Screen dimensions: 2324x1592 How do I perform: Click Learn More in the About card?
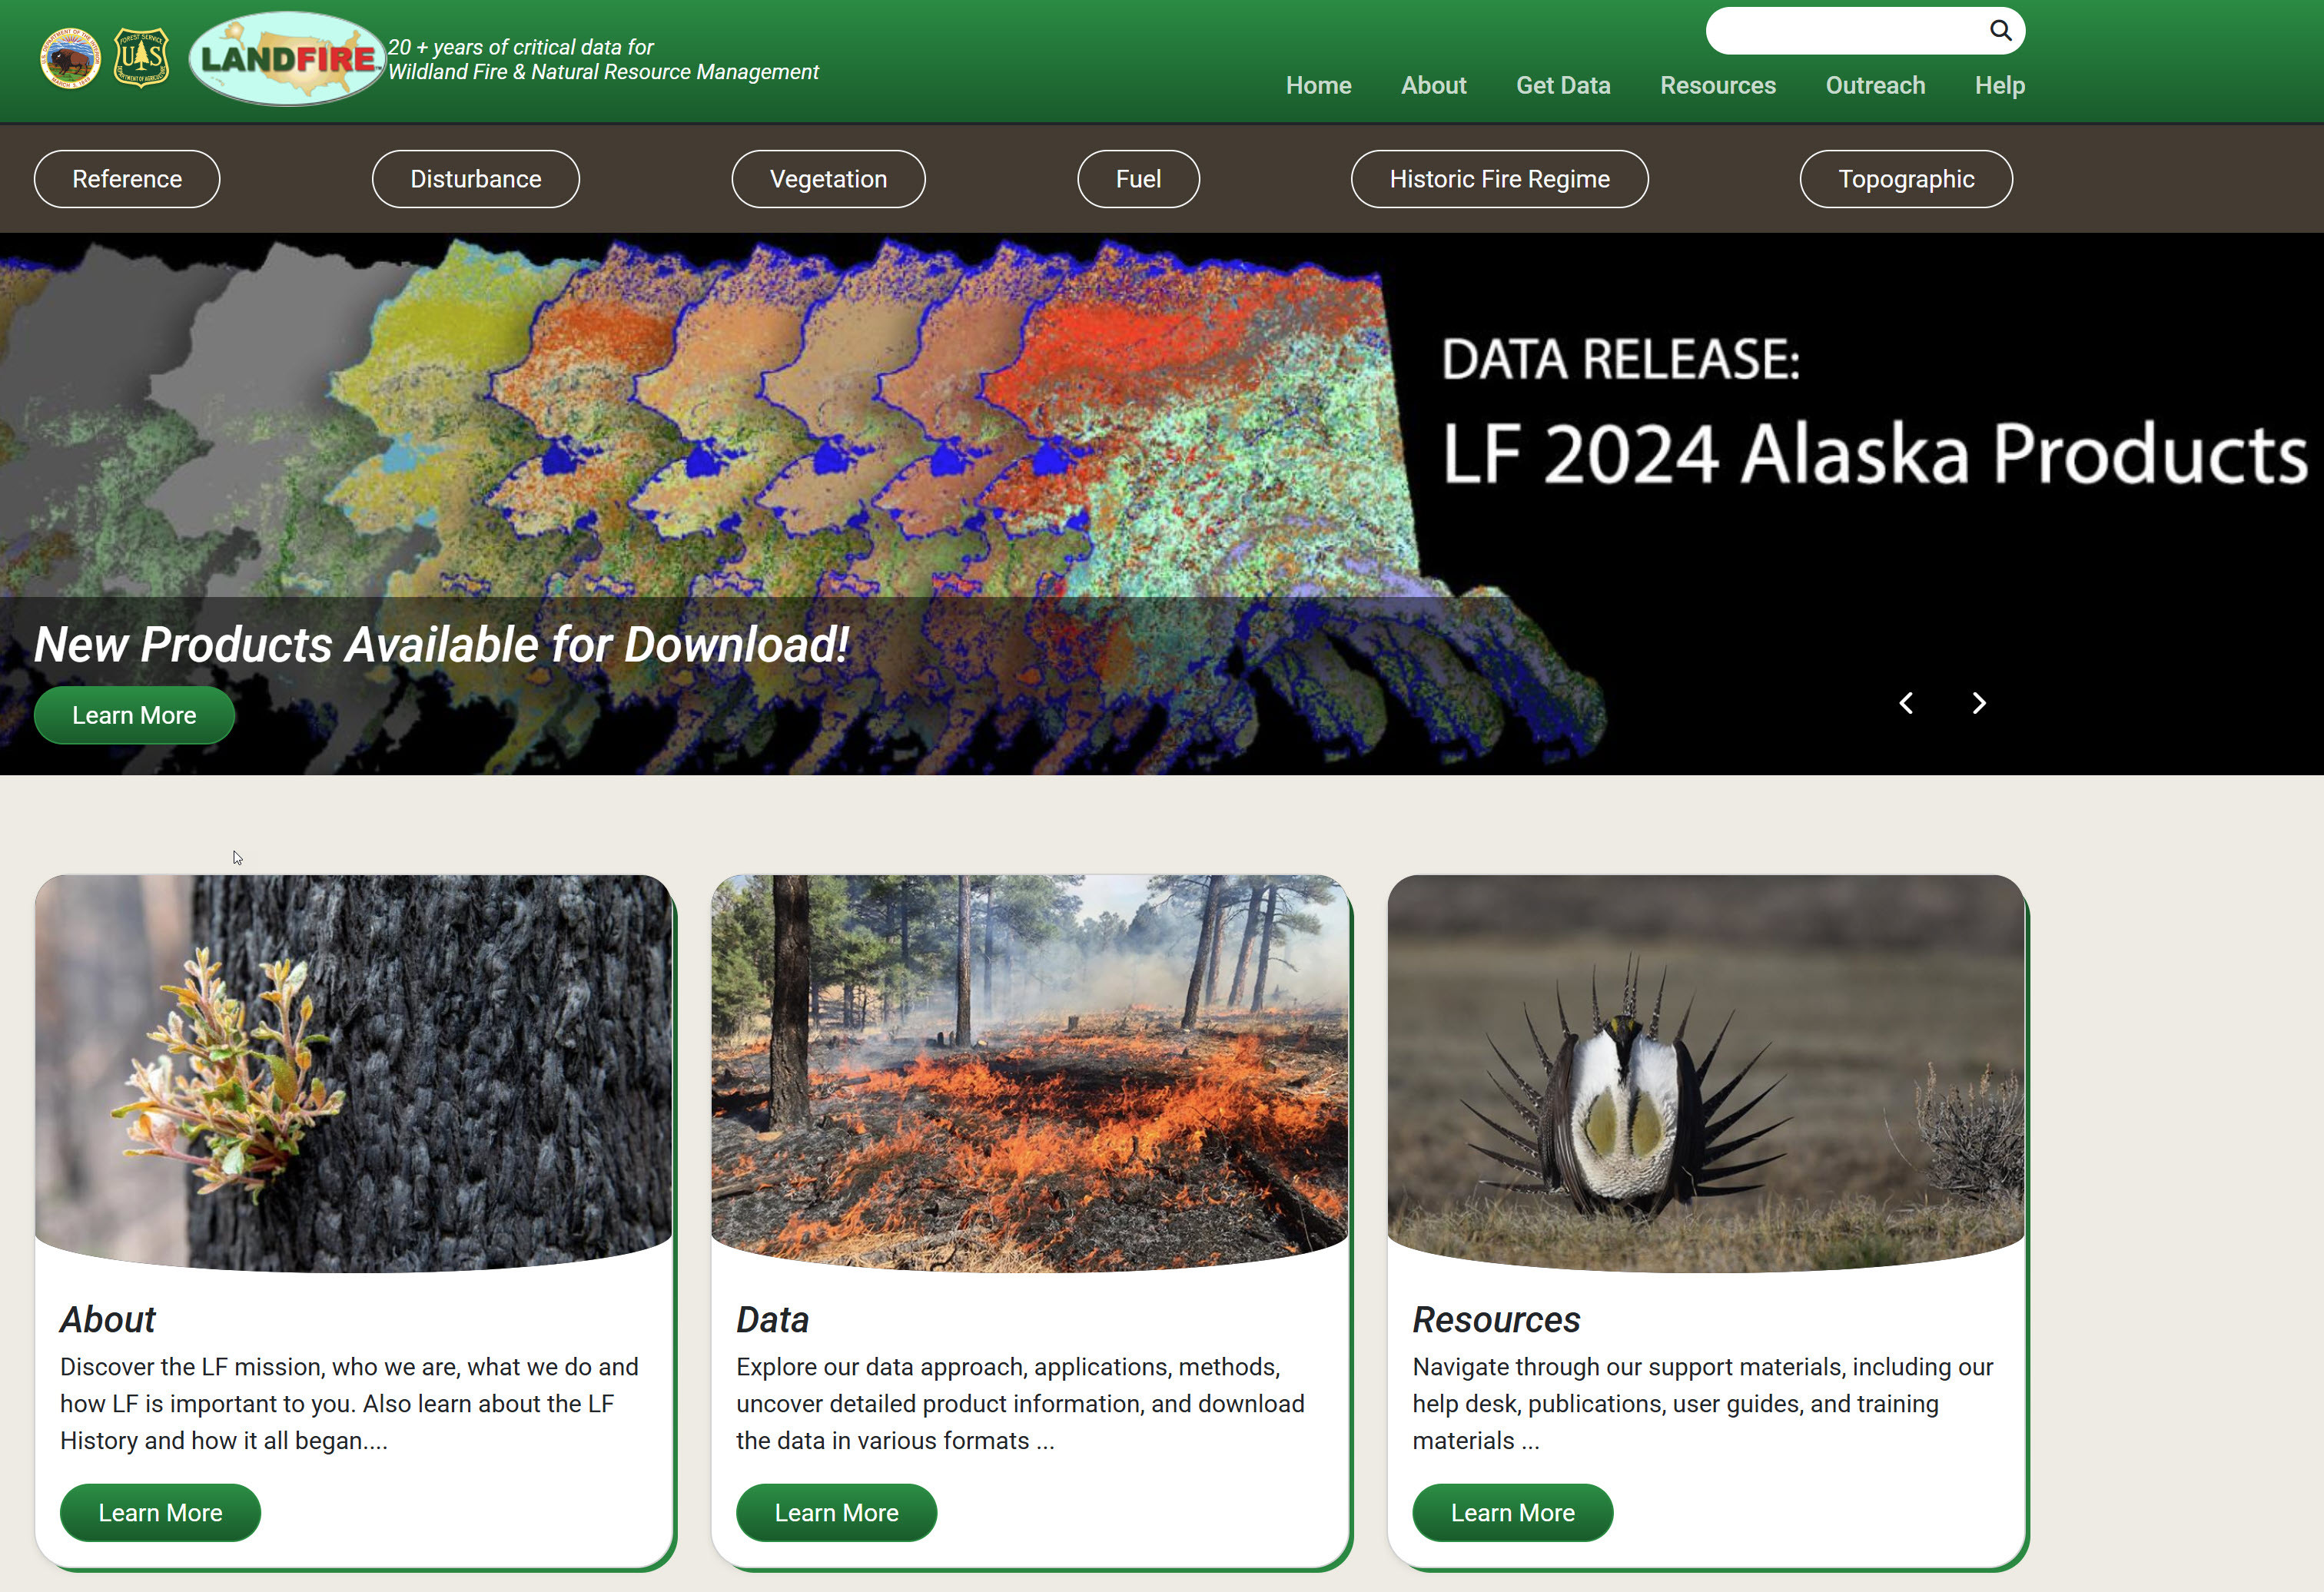160,1512
